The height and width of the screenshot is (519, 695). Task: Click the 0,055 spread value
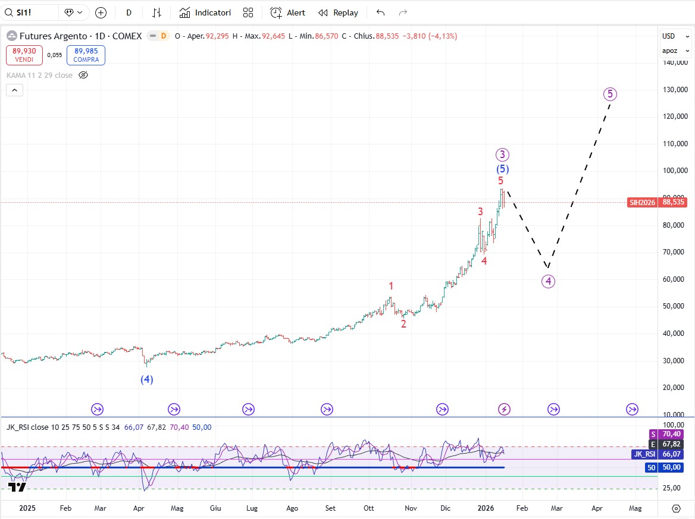[x=55, y=55]
